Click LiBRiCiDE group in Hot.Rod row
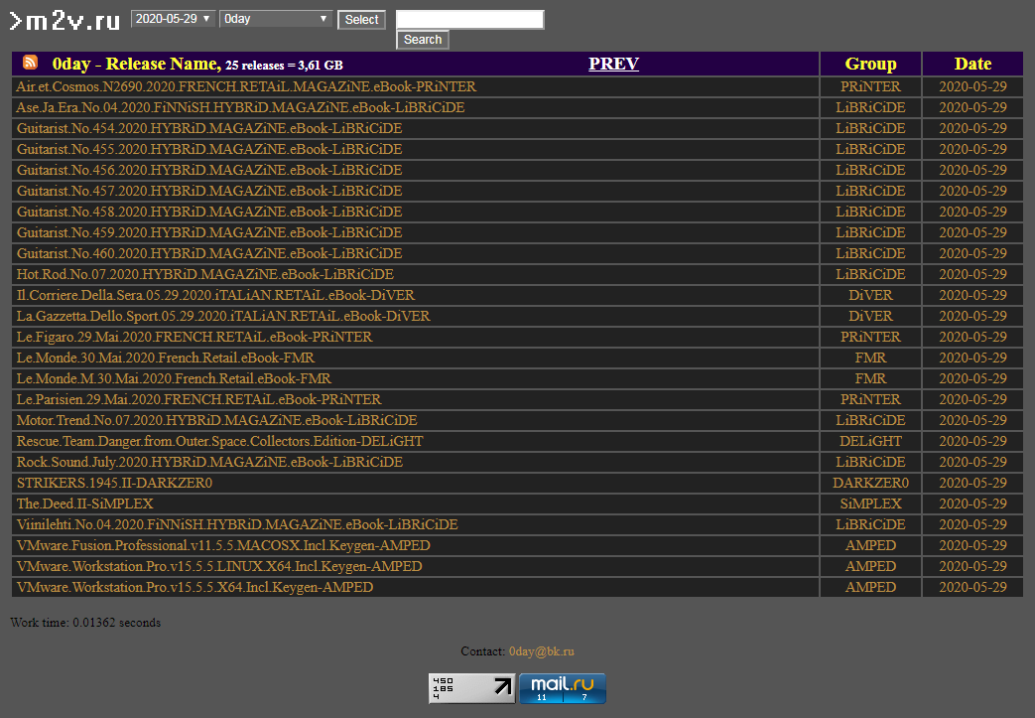The width and height of the screenshot is (1035, 718). pos(870,274)
